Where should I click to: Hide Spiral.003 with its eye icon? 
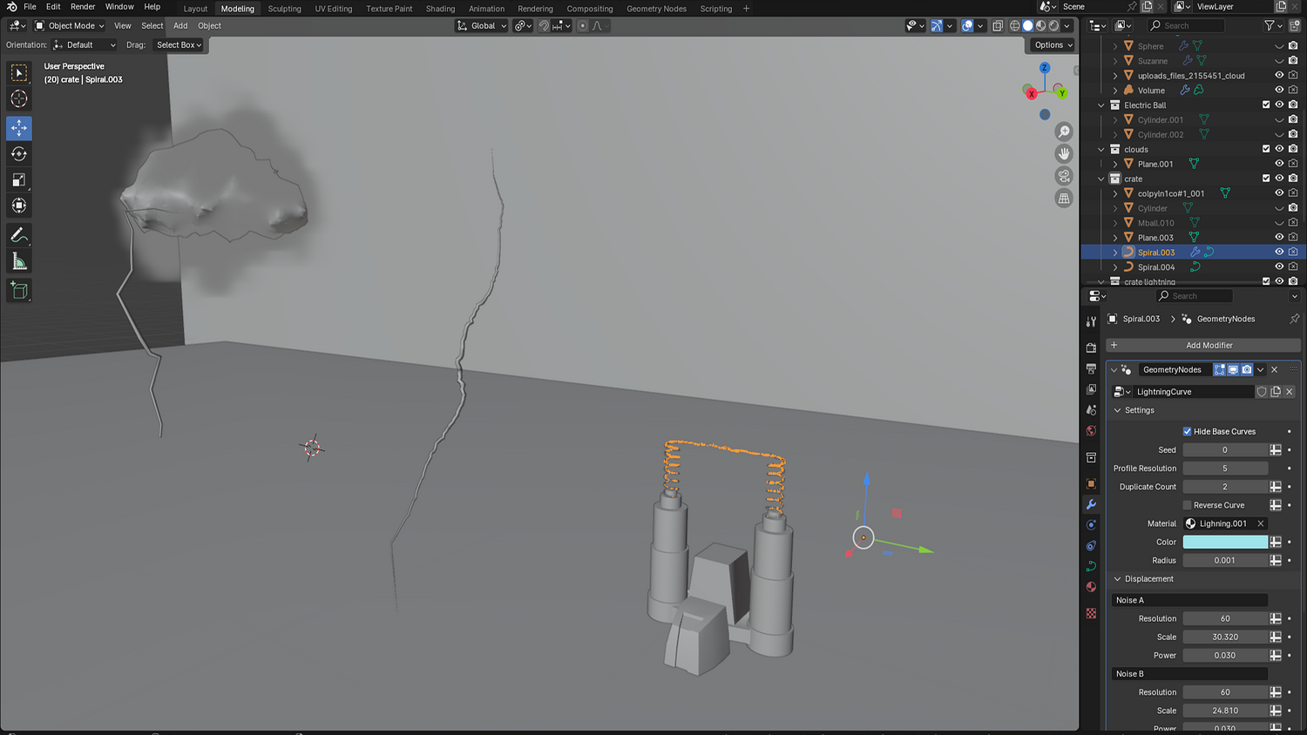[x=1279, y=253]
